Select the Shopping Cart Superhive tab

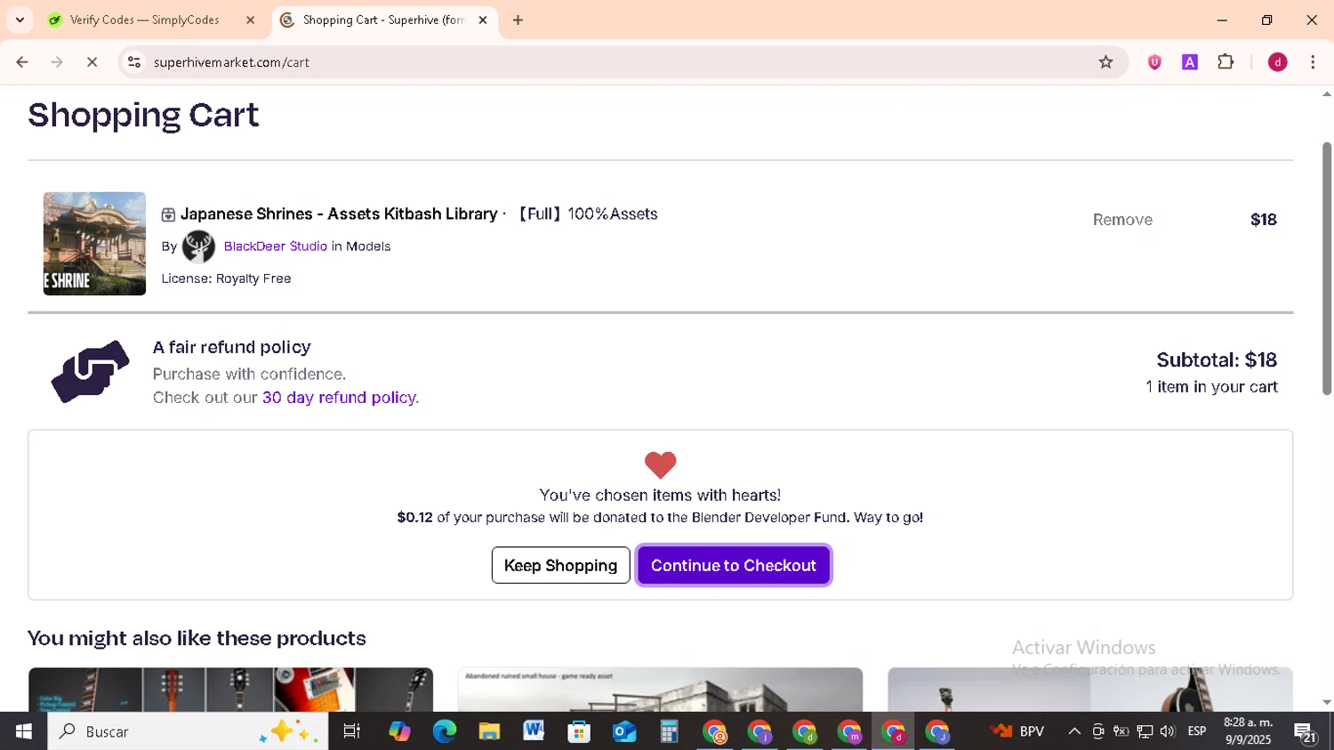(383, 20)
